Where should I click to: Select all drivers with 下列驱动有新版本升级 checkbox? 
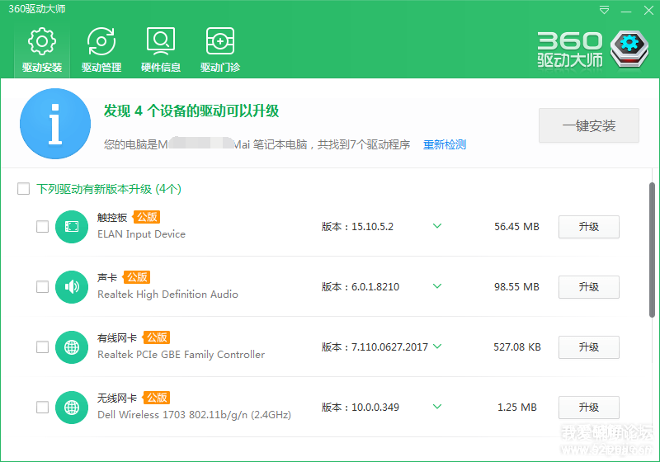click(24, 189)
